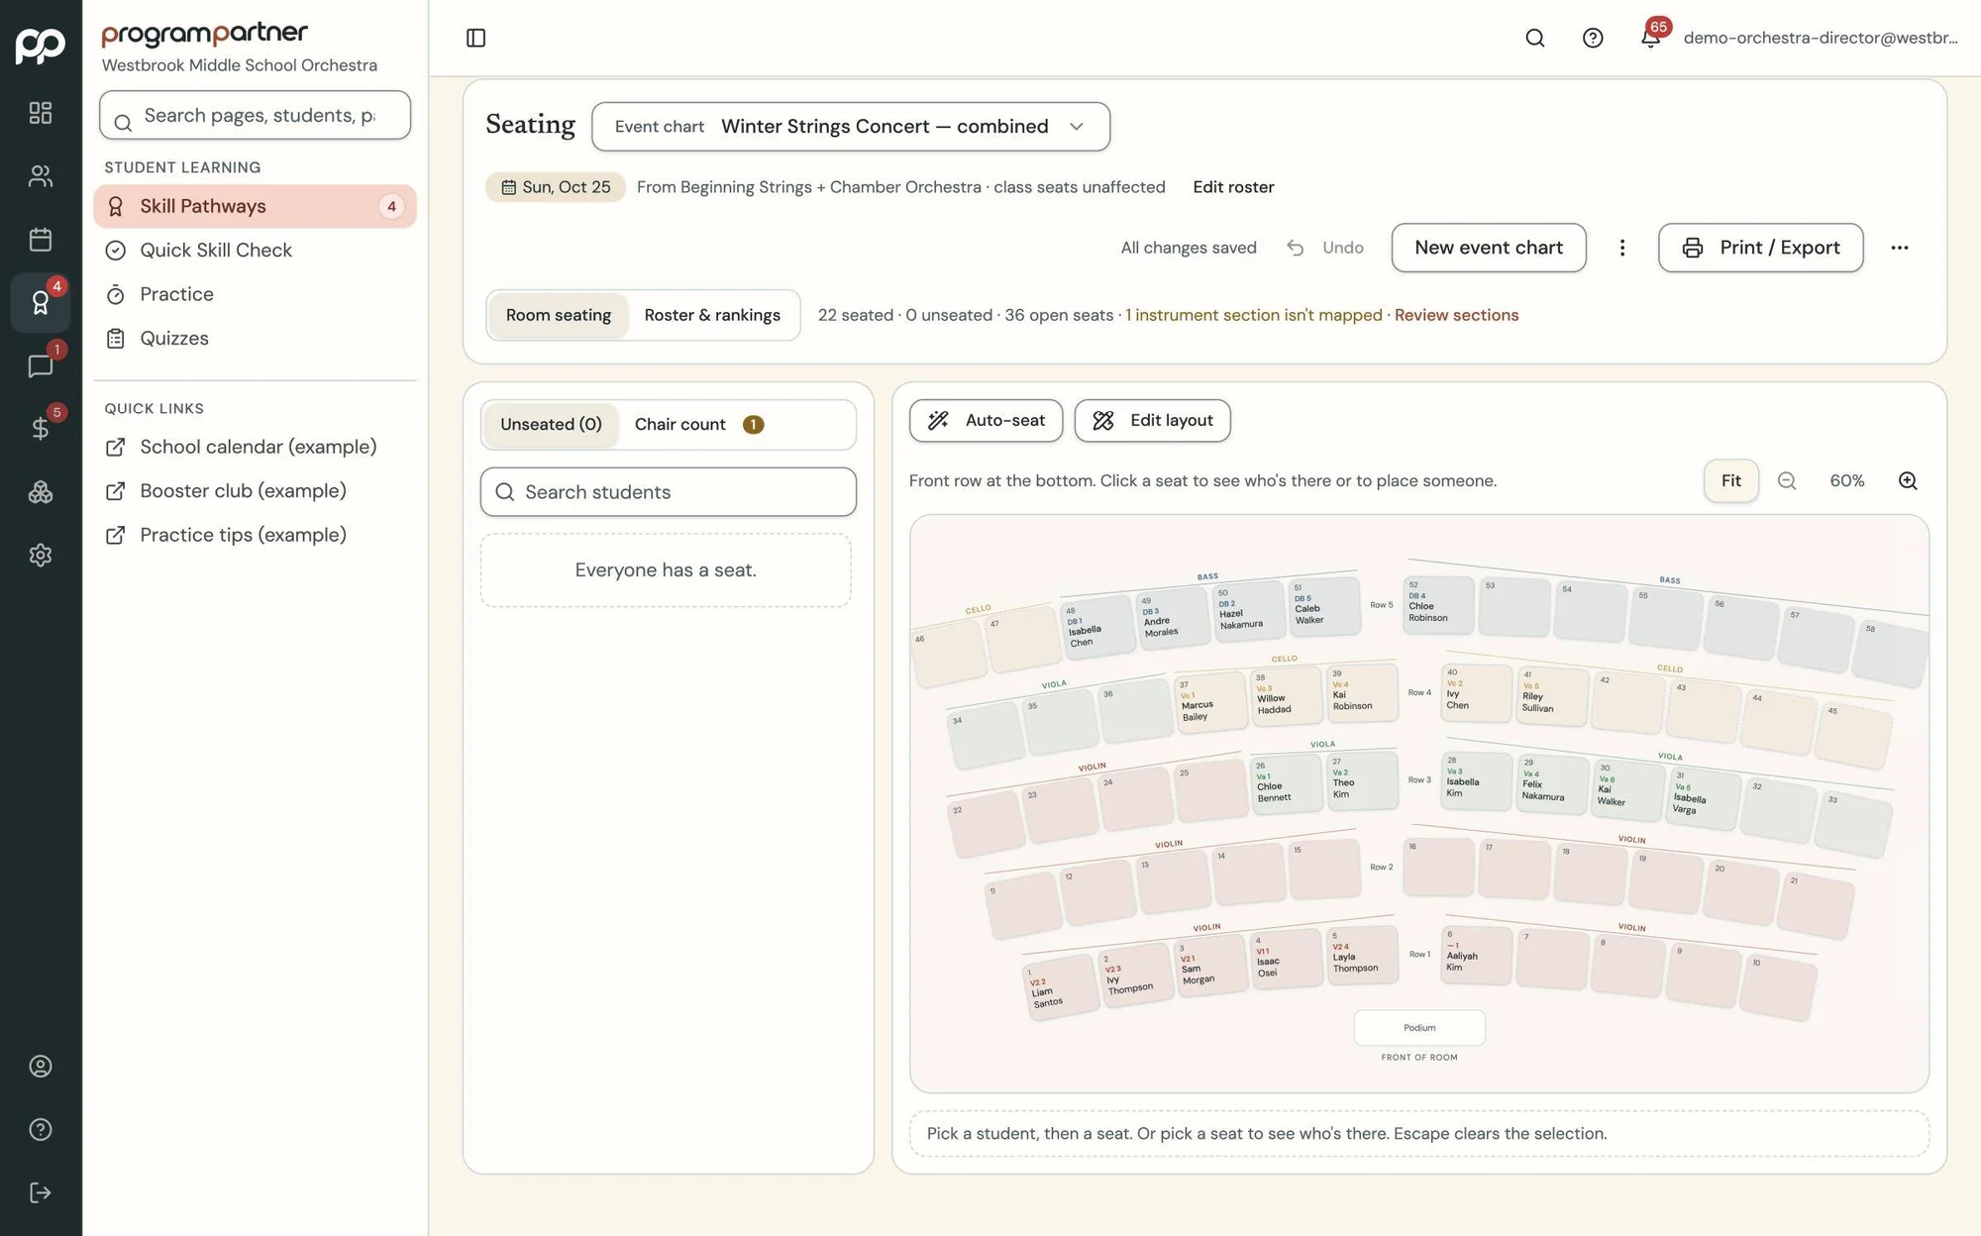The image size is (1981, 1236).
Task: Click the help icon at bottom of left rail
Action: (41, 1130)
